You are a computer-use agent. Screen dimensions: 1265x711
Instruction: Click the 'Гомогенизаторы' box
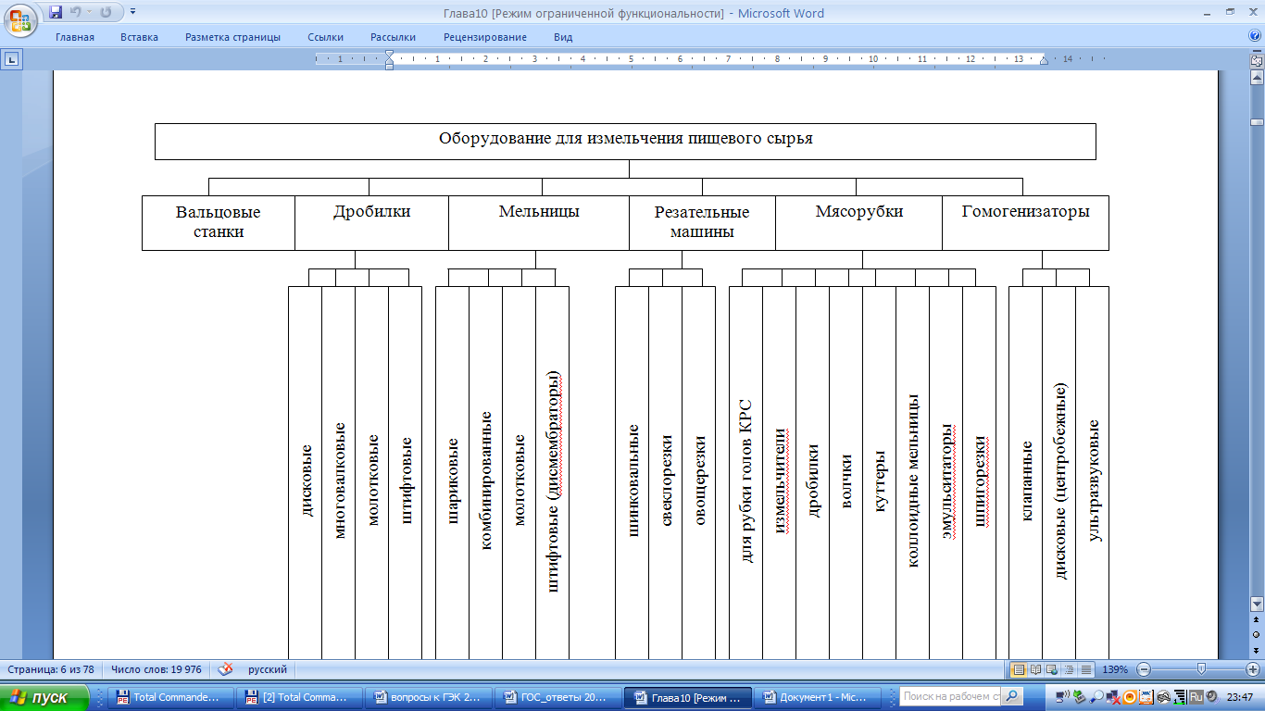click(x=1025, y=222)
